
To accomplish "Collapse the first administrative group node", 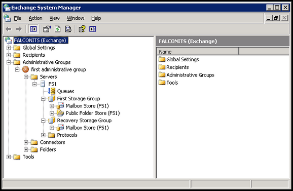I will 17,69.
